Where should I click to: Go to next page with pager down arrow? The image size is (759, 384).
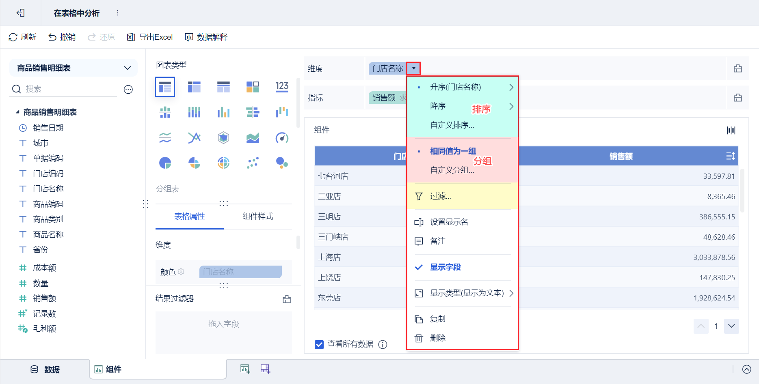tap(731, 326)
